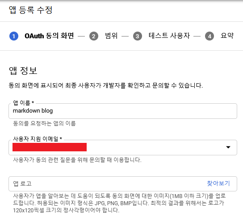Click step 2 circle icon for 범위
Image resolution: width=243 pixels, height=223 pixels.
(94, 36)
